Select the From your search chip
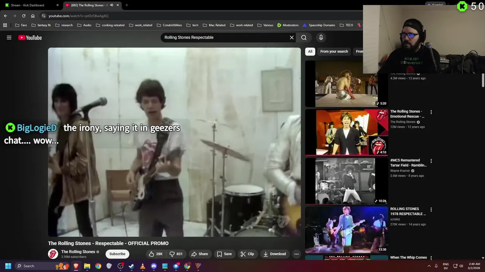 coord(334,51)
